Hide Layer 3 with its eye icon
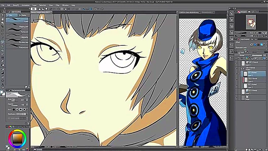This screenshot has width=268, height=151. pyautogui.click(x=236, y=86)
